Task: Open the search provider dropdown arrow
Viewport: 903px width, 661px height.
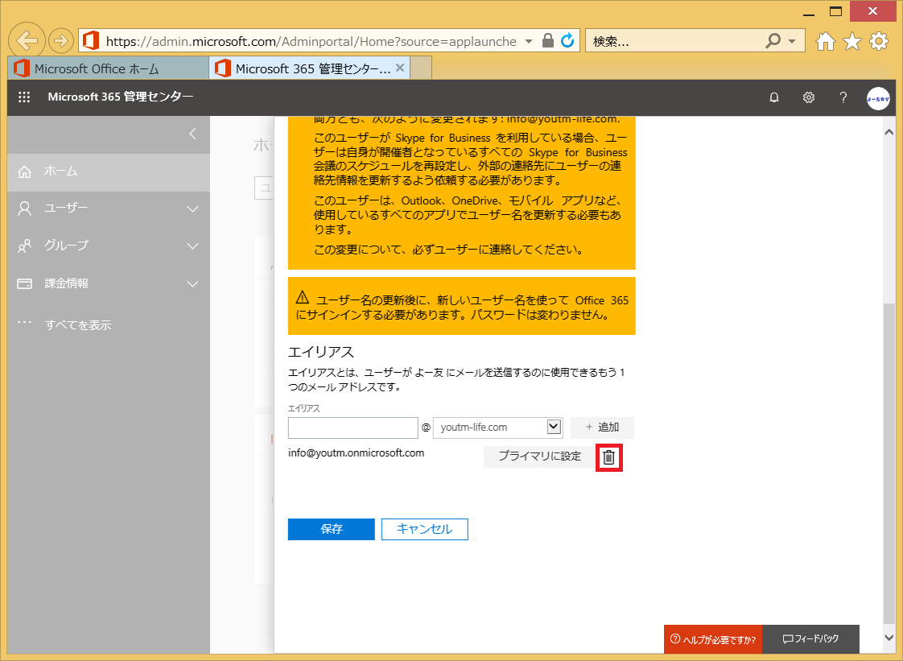Action: 792,41
